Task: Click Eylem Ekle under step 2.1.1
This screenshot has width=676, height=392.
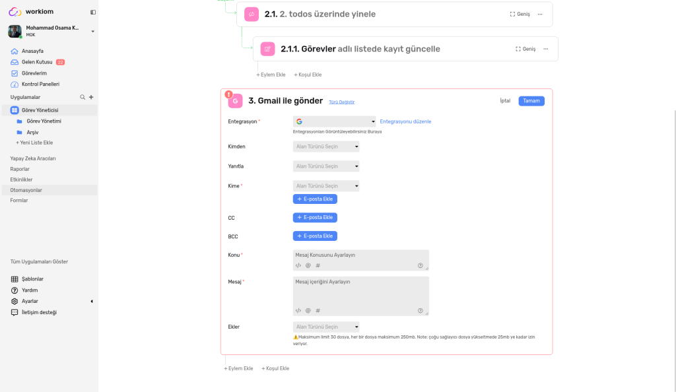Action: 271,75
